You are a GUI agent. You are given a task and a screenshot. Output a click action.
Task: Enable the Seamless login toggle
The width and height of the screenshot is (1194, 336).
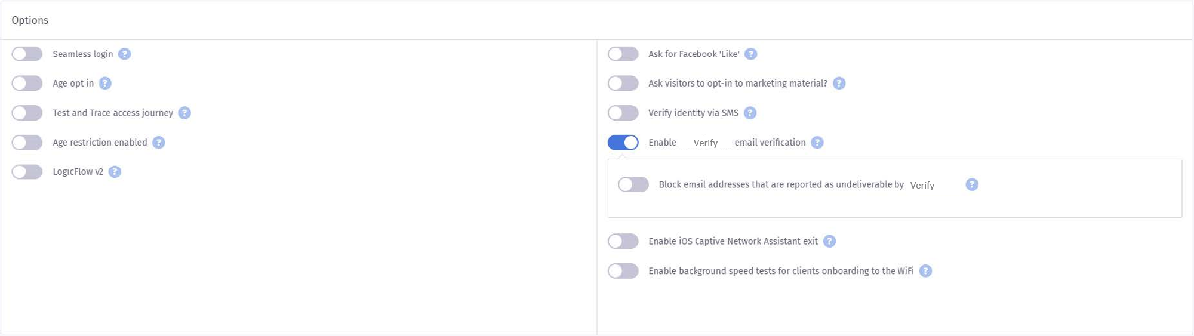pyautogui.click(x=27, y=54)
